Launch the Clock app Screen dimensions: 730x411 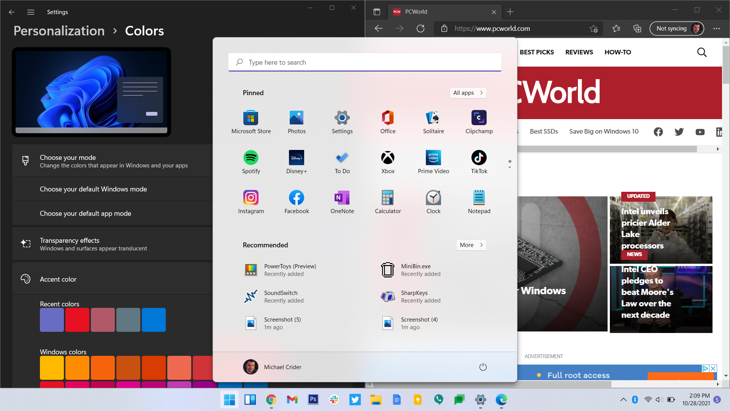[x=433, y=201]
